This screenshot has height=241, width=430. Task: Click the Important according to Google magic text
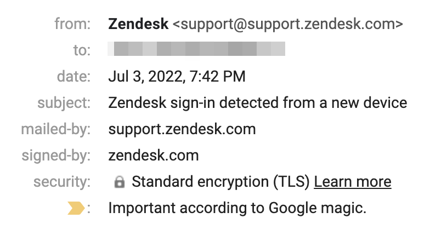(237, 208)
